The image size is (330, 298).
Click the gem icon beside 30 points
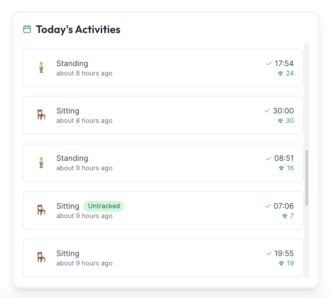pos(281,121)
